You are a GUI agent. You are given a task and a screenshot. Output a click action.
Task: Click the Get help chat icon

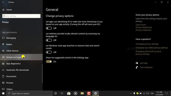point(137,63)
